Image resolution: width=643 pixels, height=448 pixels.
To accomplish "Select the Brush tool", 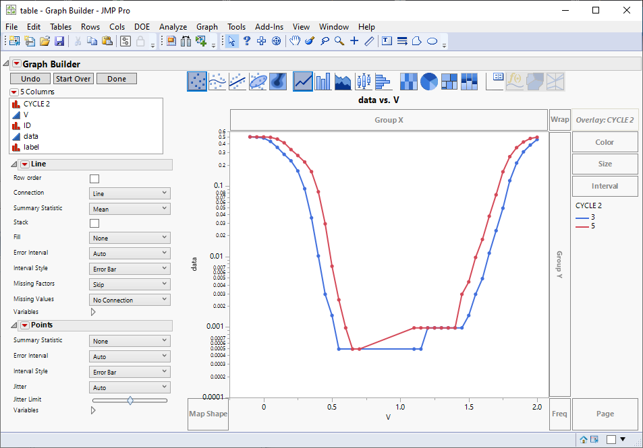I will point(310,41).
